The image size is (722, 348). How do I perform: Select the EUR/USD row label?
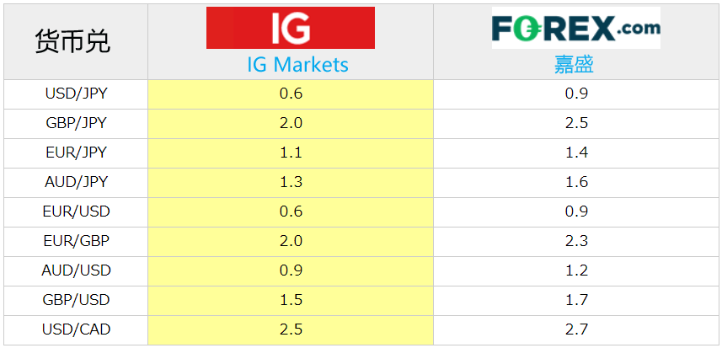coord(76,211)
